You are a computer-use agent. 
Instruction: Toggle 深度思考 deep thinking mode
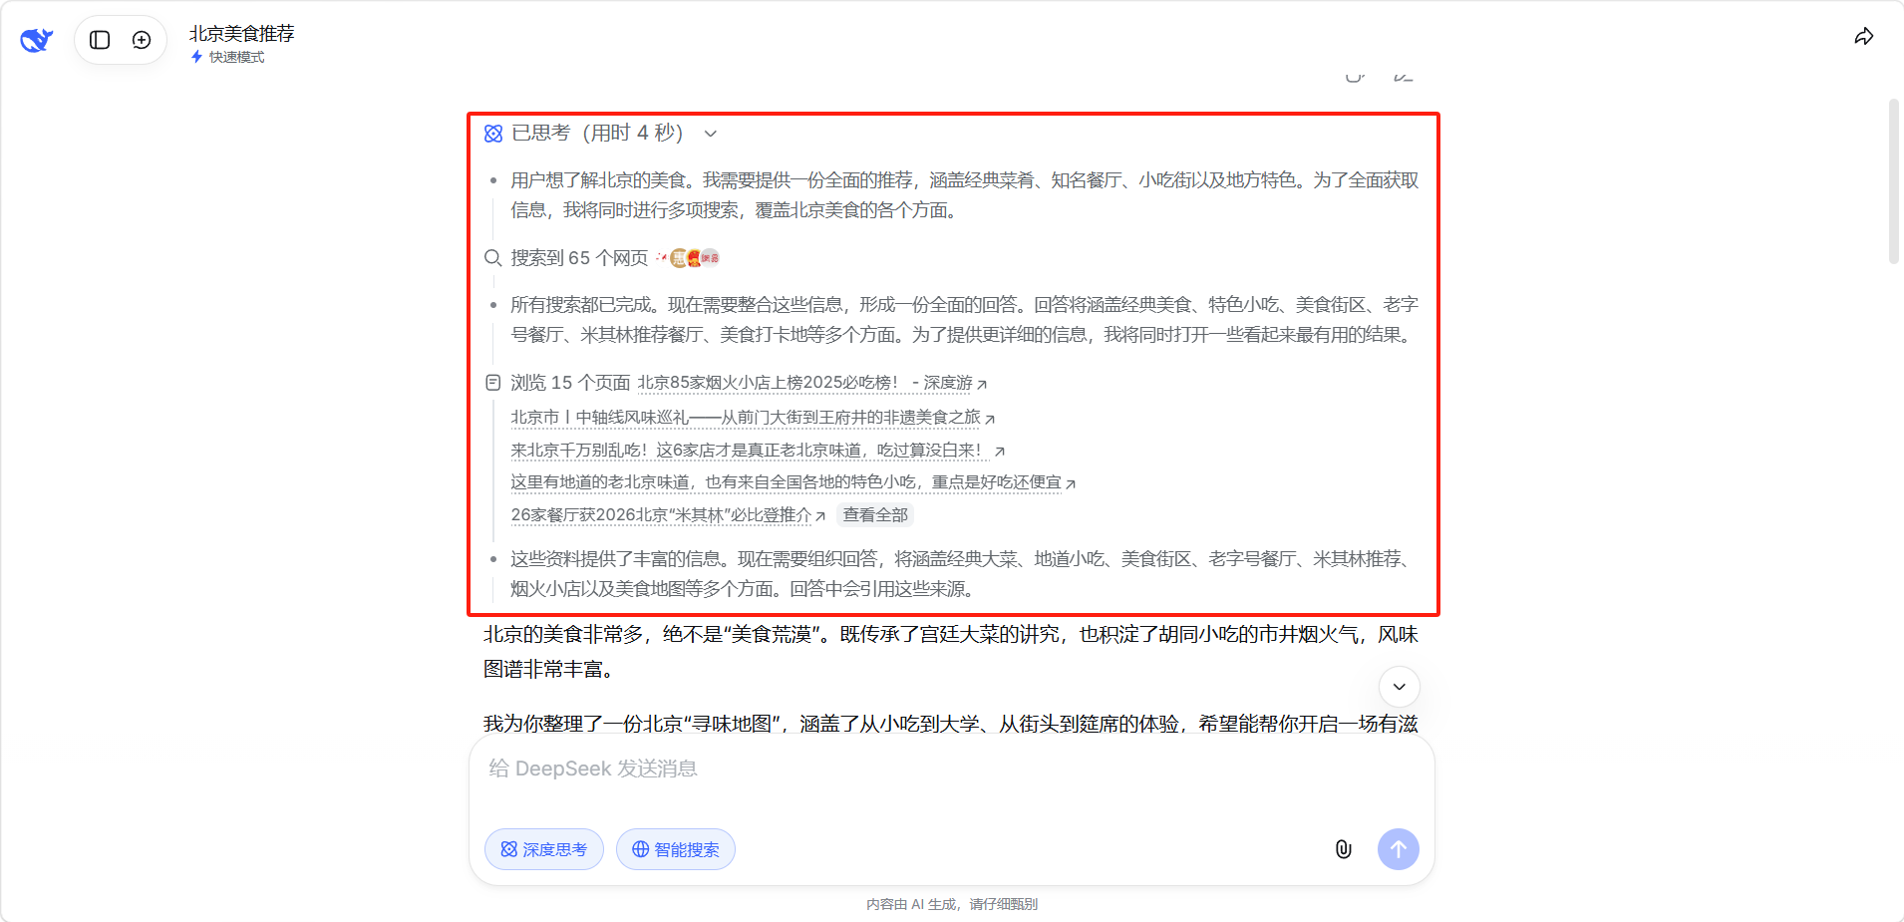pyautogui.click(x=544, y=849)
